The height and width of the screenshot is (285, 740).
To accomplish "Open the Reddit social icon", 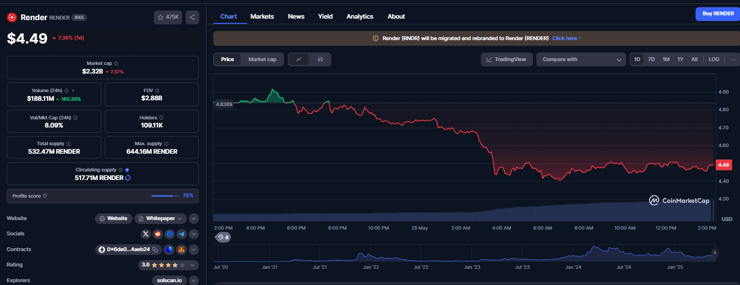I will point(158,234).
